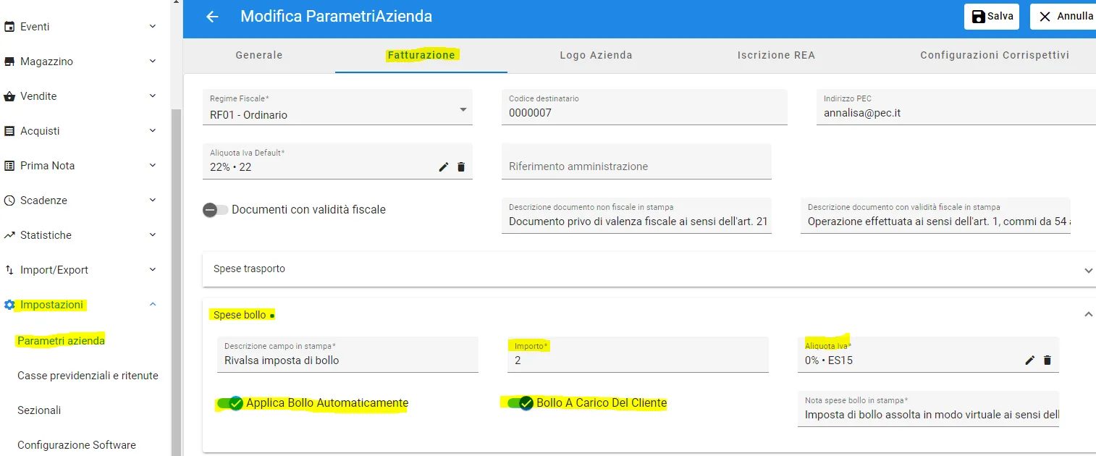Viewport: 1096px width, 456px height.
Task: Open the Logo Azienda tab
Action: (597, 55)
